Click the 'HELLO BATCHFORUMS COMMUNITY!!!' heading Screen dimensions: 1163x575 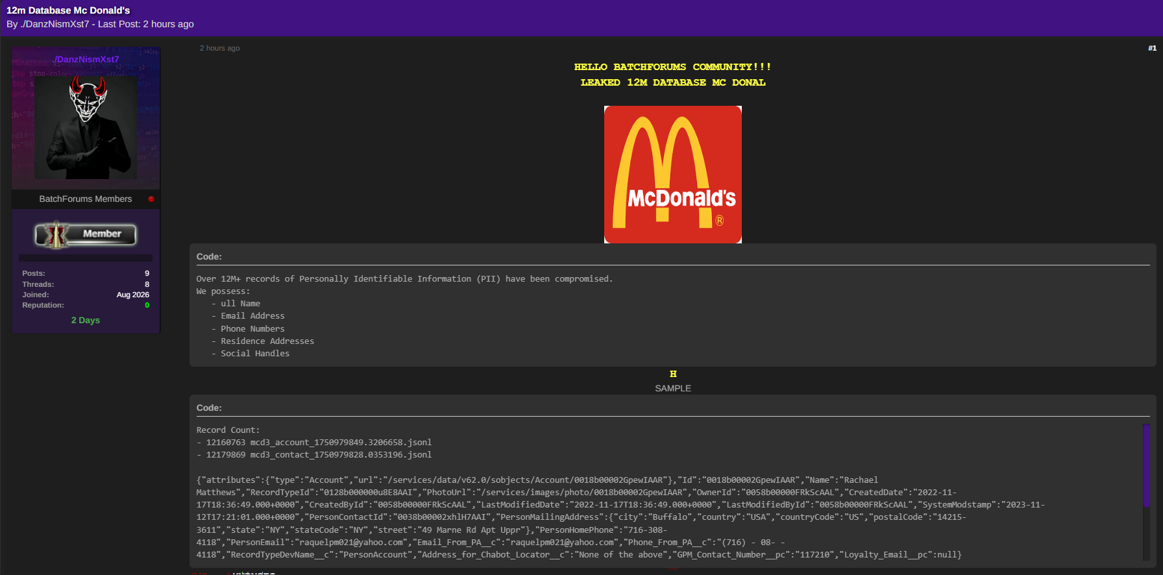pos(673,67)
